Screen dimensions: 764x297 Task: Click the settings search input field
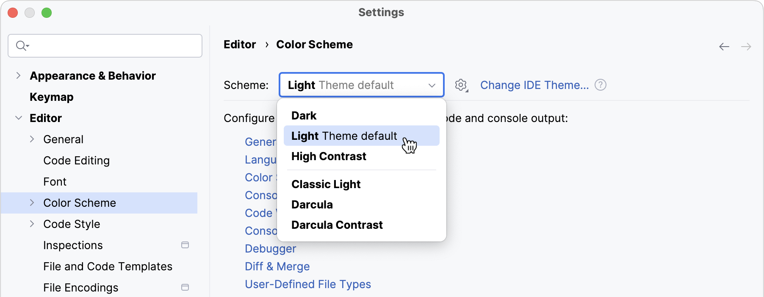tap(105, 45)
